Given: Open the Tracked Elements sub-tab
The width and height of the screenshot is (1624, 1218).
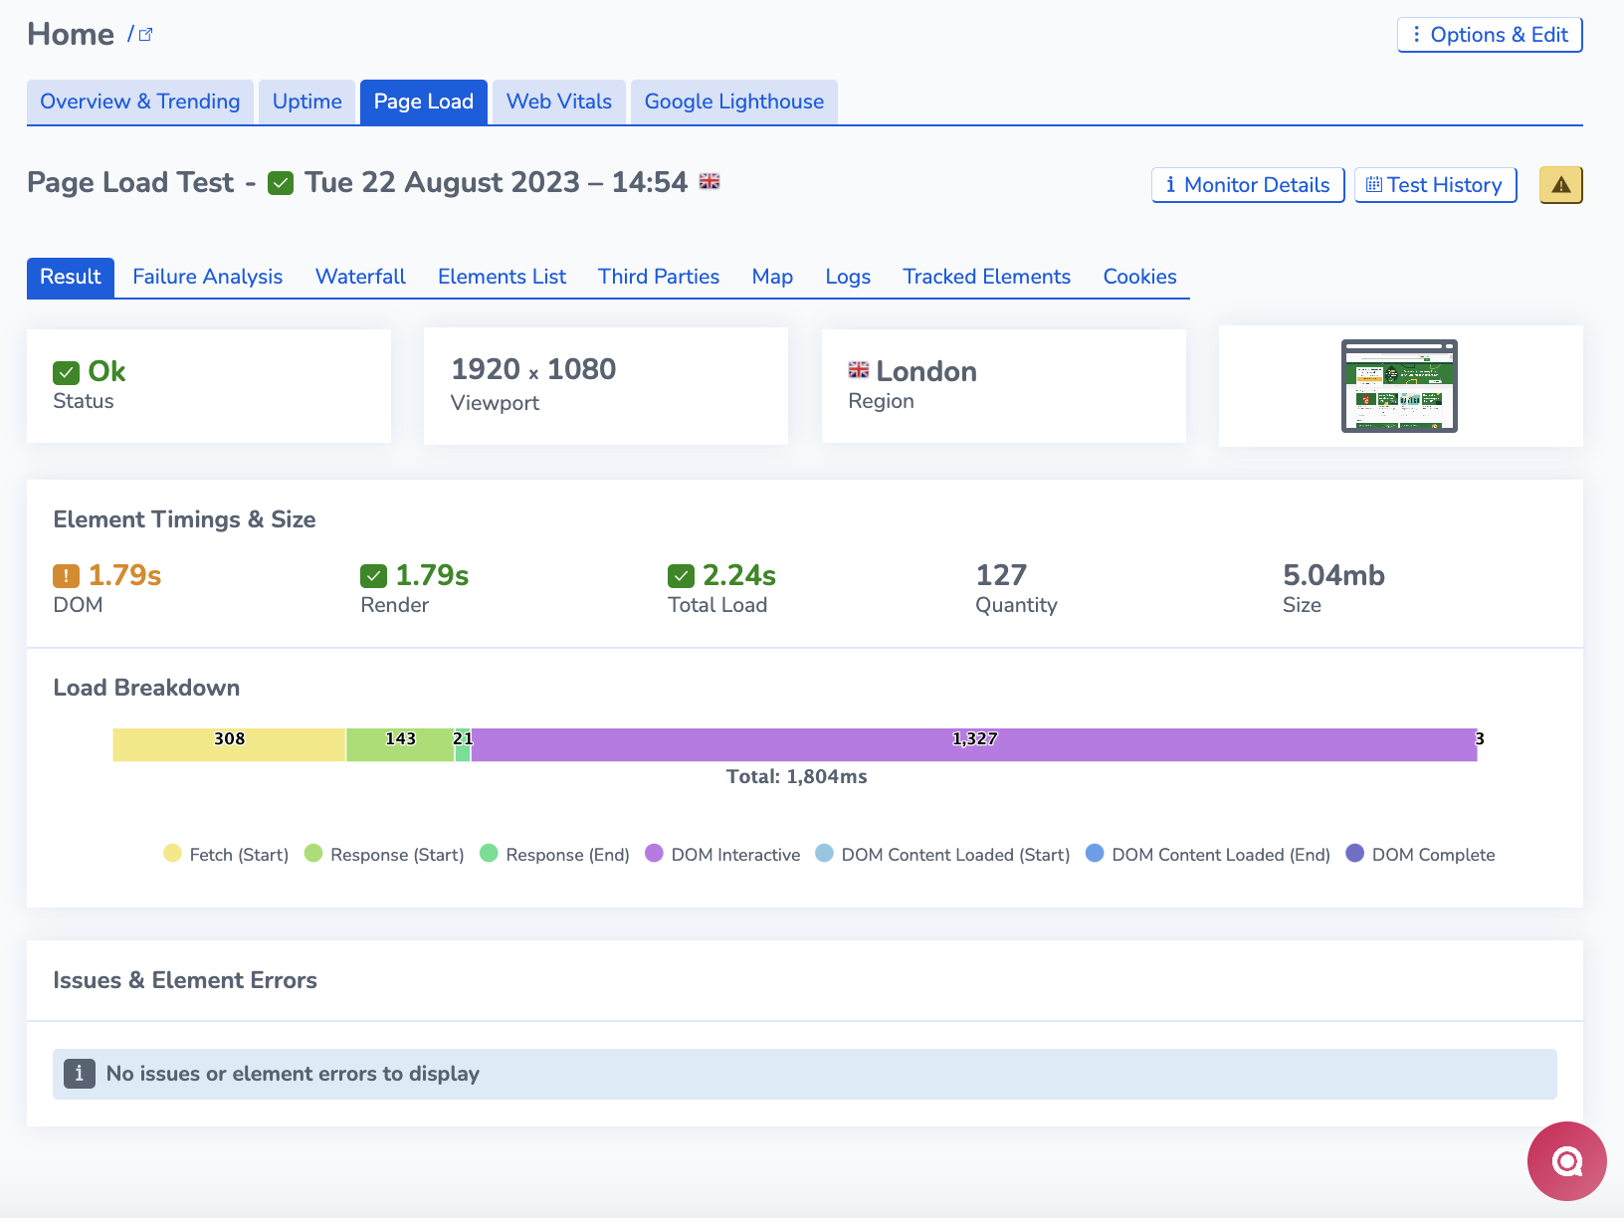Looking at the screenshot, I should [x=987, y=277].
